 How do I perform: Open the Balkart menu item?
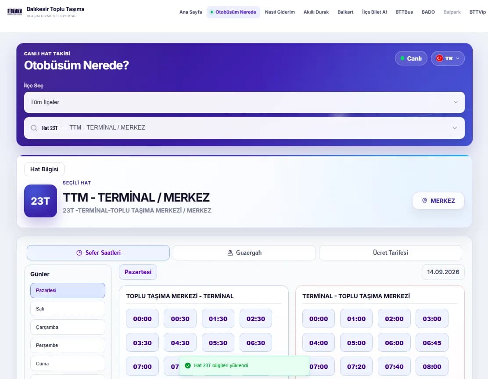345,12
